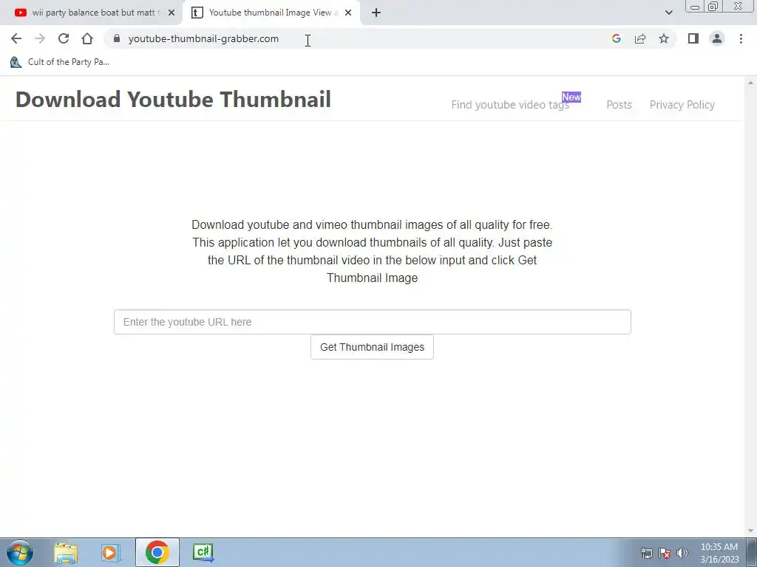Screen dimensions: 757x567
Task: Open Windows Explorer from the taskbar
Action: point(66,552)
